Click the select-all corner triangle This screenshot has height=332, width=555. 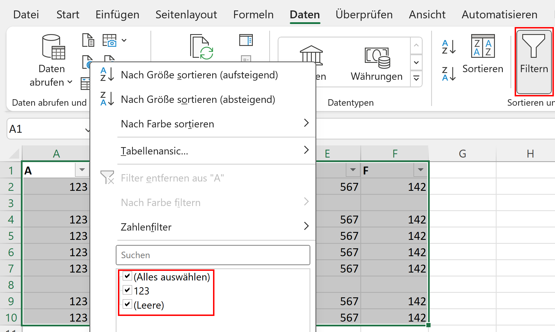pyautogui.click(x=14, y=154)
